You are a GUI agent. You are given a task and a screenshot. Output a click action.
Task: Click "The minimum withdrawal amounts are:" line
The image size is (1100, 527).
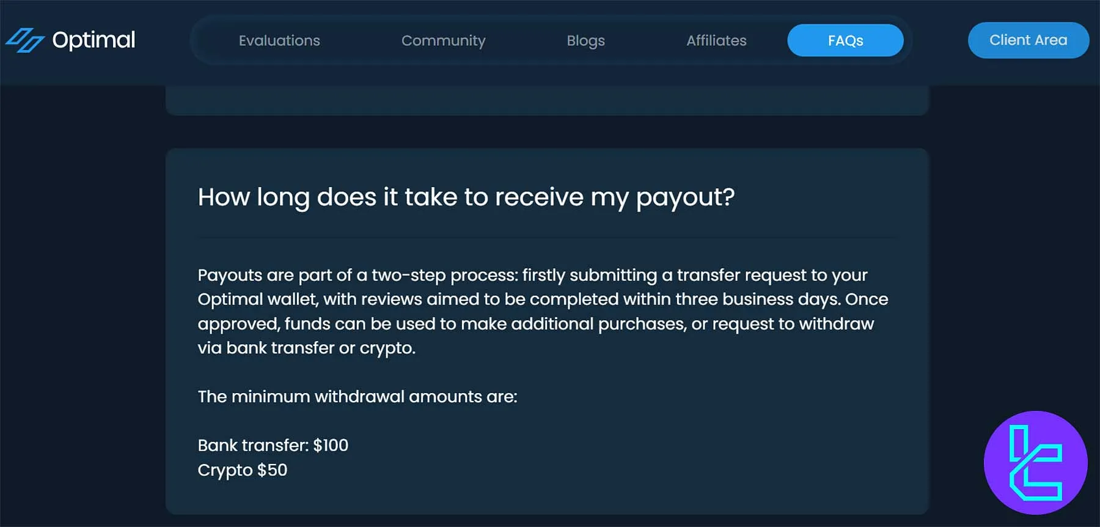pos(357,397)
